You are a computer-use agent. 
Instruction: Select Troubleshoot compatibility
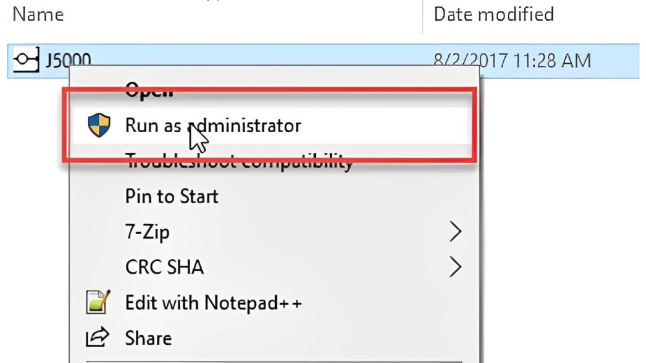pos(239,162)
